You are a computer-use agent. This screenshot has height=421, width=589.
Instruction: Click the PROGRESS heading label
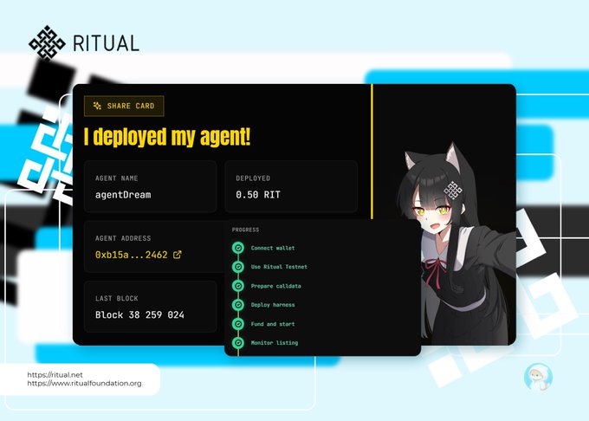pos(245,230)
